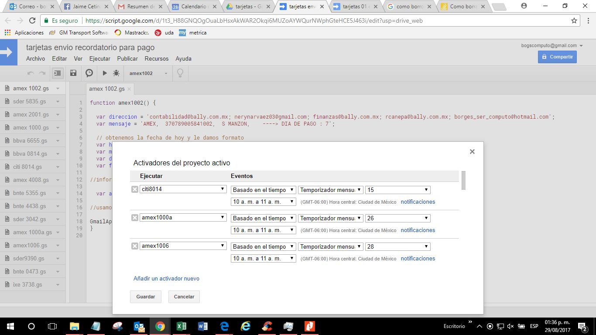Open notificaciones link in amex1006 row
Viewport: 596px width, 335px height.
[418, 259]
